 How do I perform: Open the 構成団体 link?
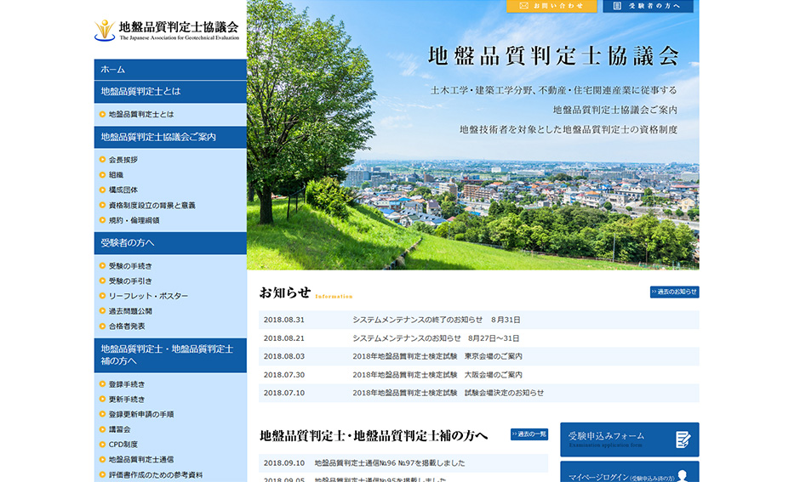(123, 190)
